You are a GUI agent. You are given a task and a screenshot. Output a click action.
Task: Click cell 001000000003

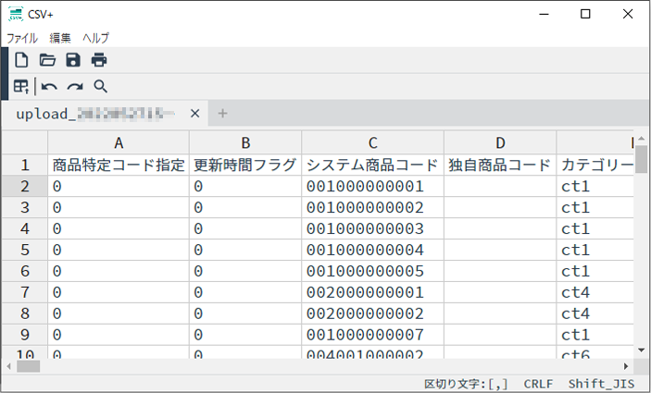[373, 228]
